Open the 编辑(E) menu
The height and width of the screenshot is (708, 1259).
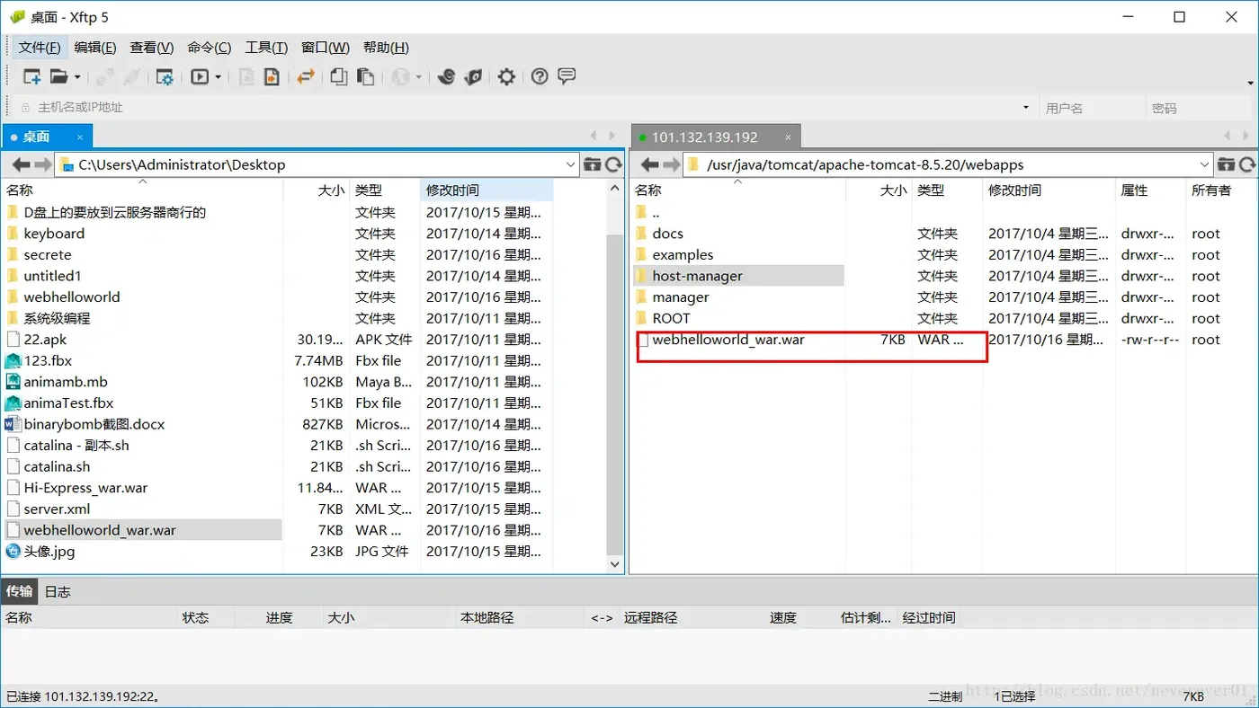tap(95, 48)
